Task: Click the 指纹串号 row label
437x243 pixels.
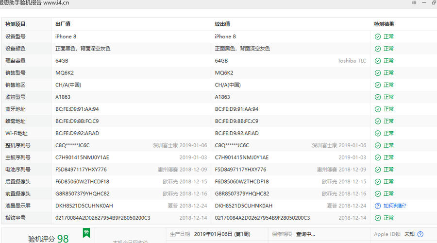Action: point(16,218)
